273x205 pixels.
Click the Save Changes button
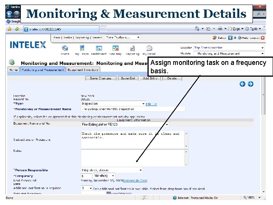[100, 78]
